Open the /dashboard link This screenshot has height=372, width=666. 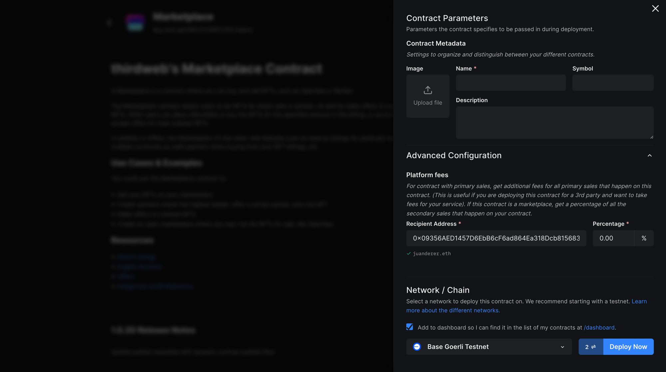pos(599,328)
